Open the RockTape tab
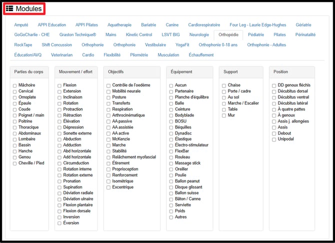 click(x=23, y=45)
